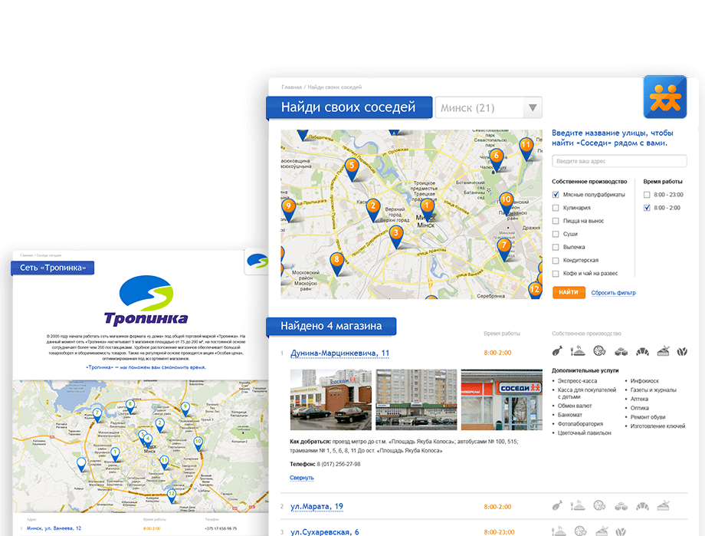Click the 8:00-23:00 hours for ул.Сухаревская

pos(499,532)
